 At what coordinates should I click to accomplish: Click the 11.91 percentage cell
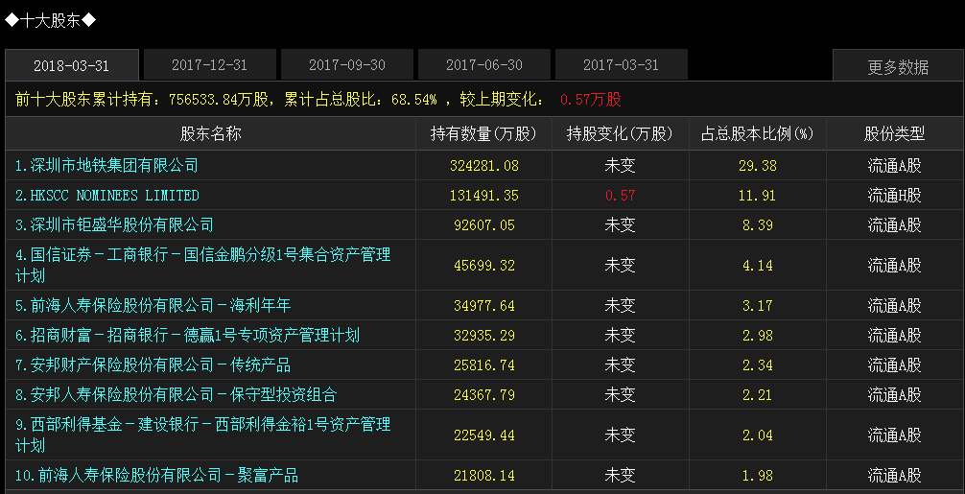[758, 195]
